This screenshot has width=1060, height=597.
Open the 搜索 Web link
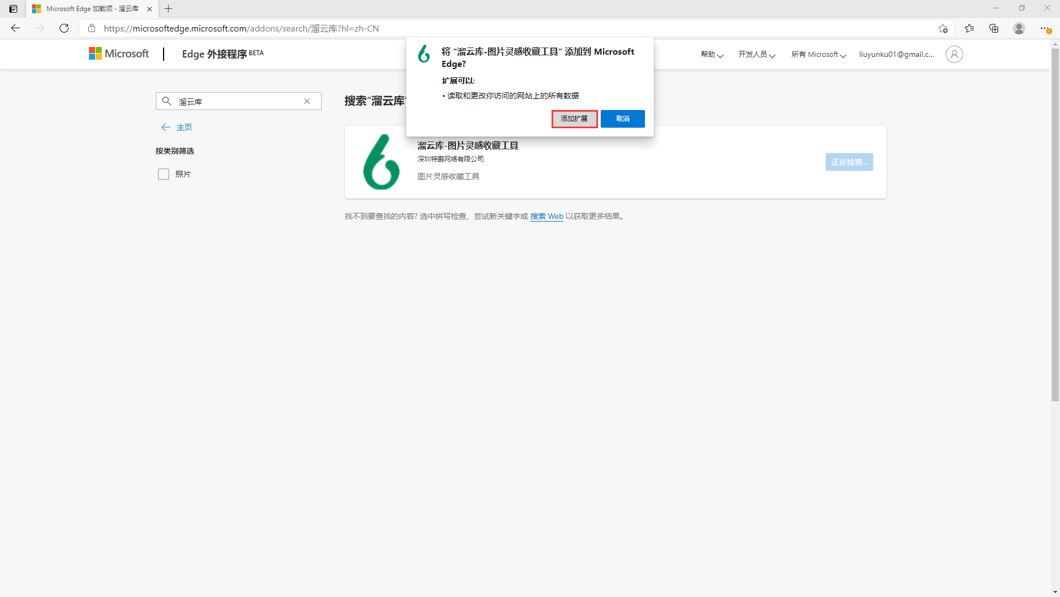pos(547,216)
